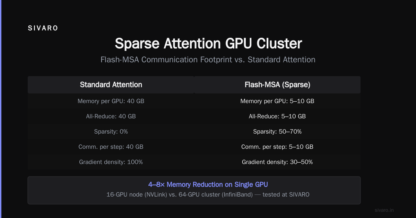Select the Sparsity: 50–70% cell

(277, 131)
